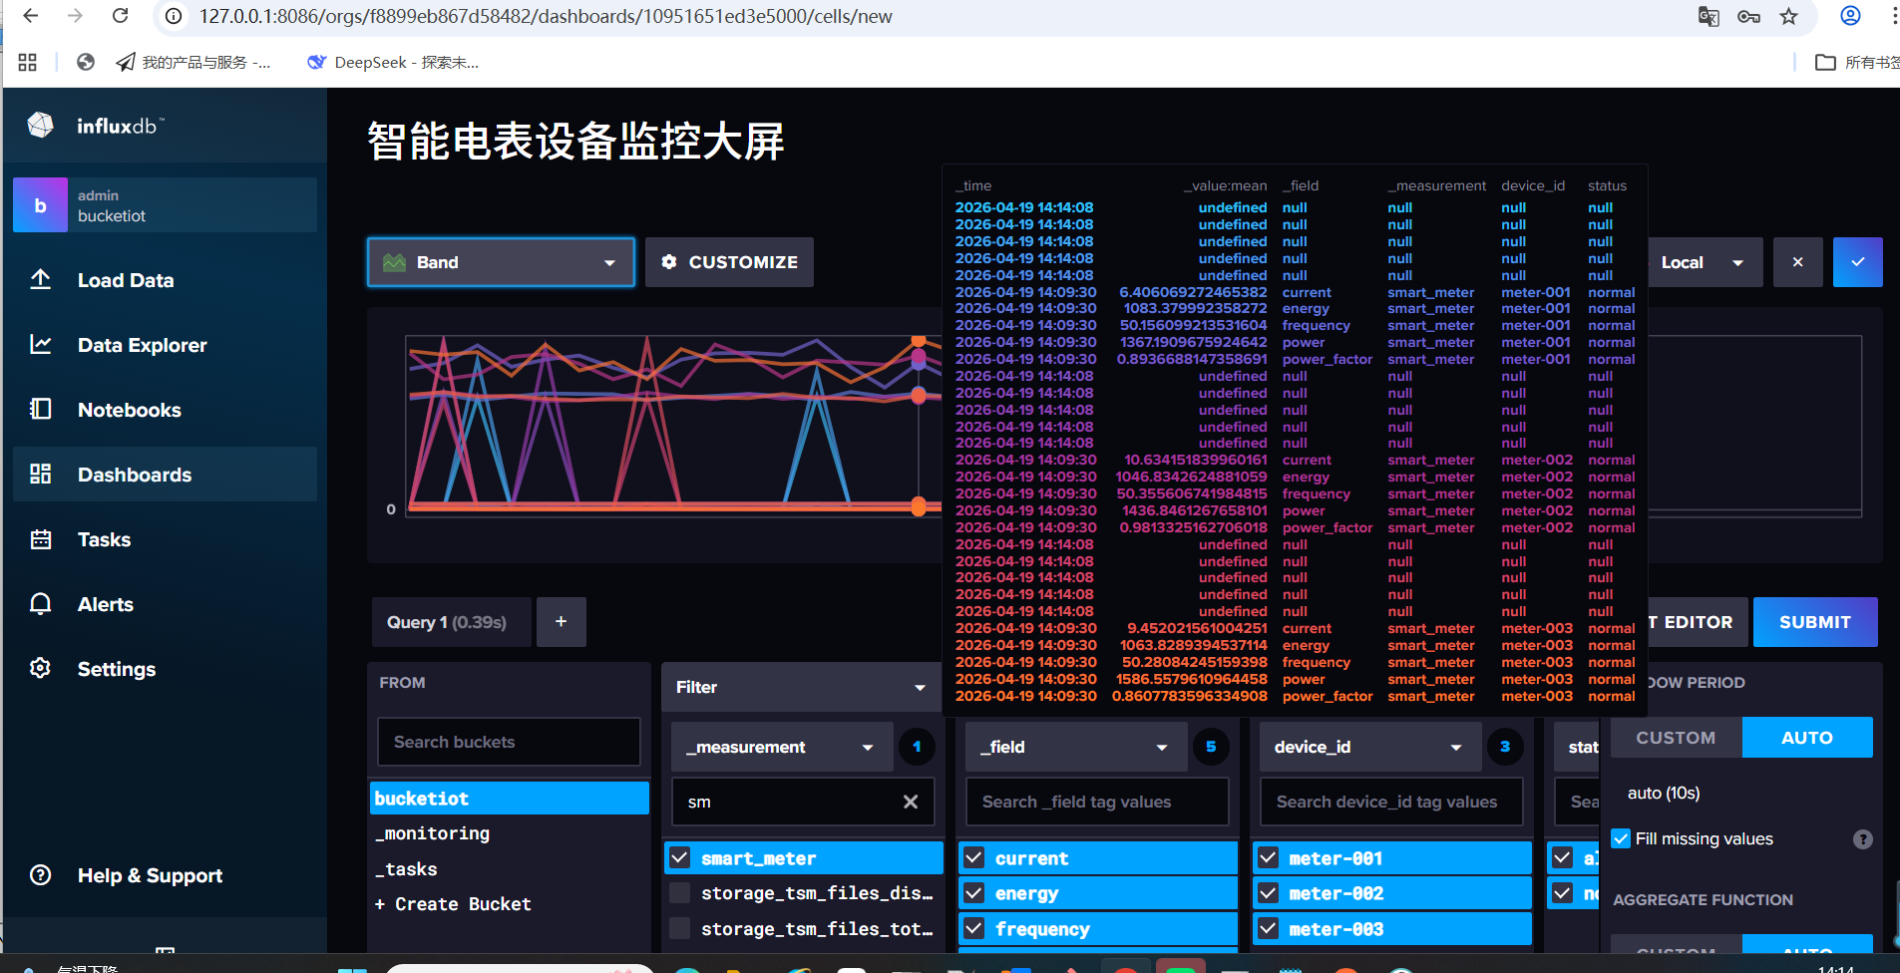Open Alerts bell icon

41,603
